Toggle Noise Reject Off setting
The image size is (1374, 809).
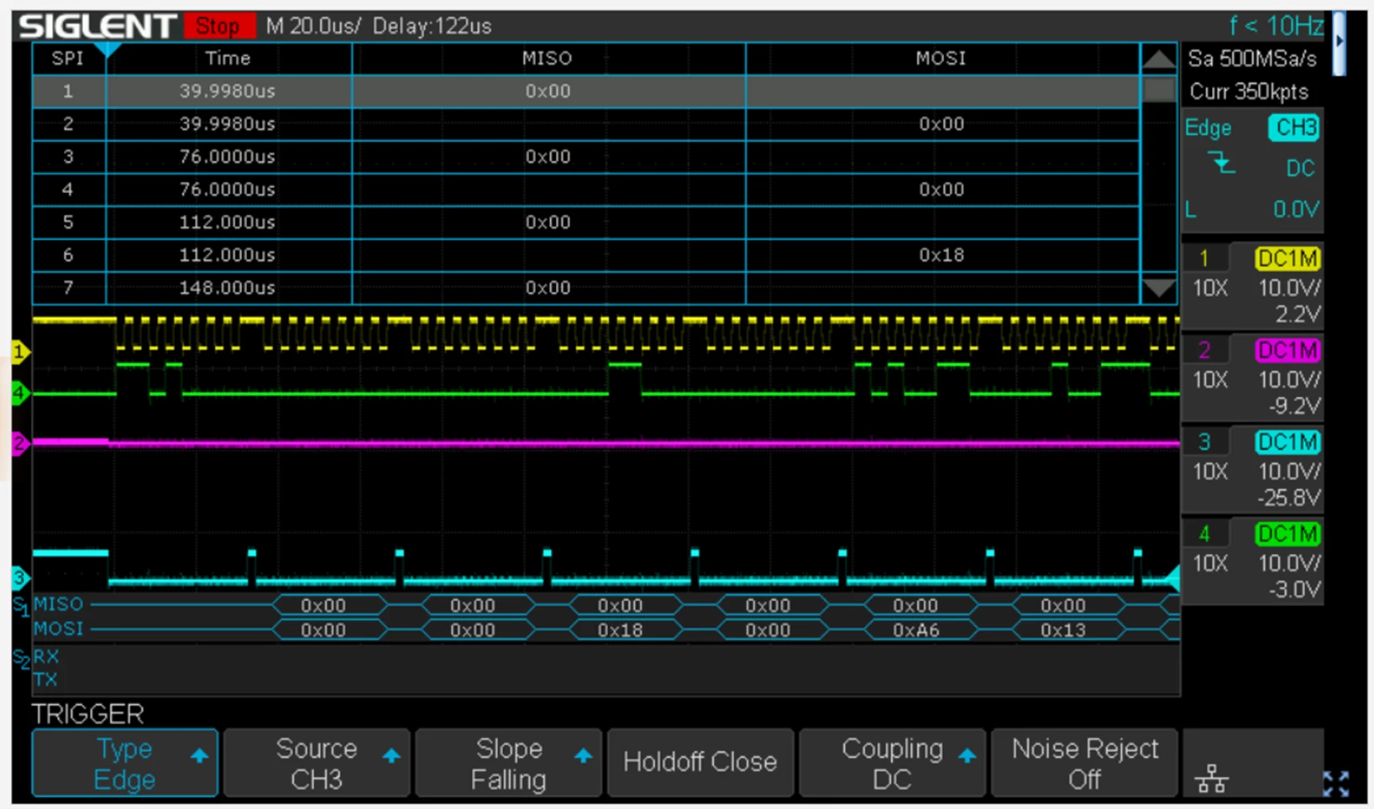1084,763
